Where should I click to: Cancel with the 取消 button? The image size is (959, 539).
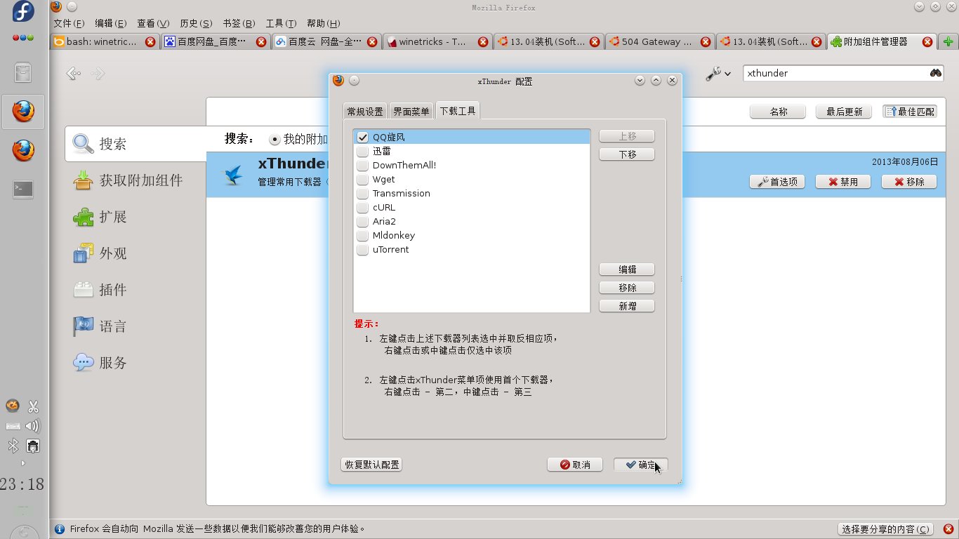pyautogui.click(x=575, y=465)
